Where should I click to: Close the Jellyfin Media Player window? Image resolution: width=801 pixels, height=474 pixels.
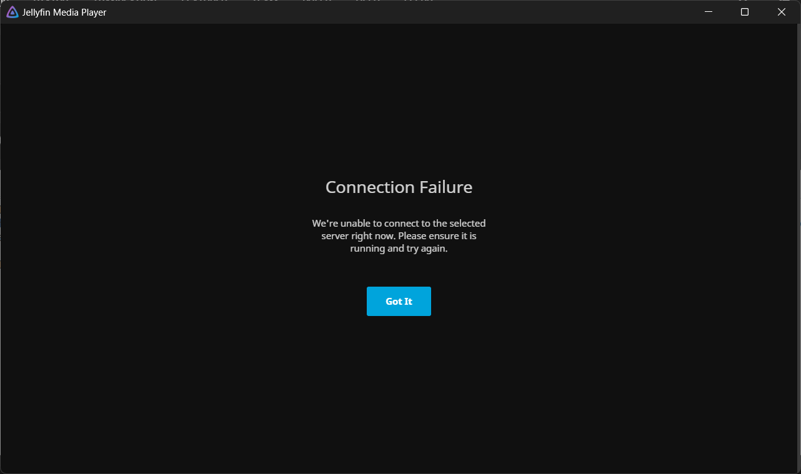782,12
